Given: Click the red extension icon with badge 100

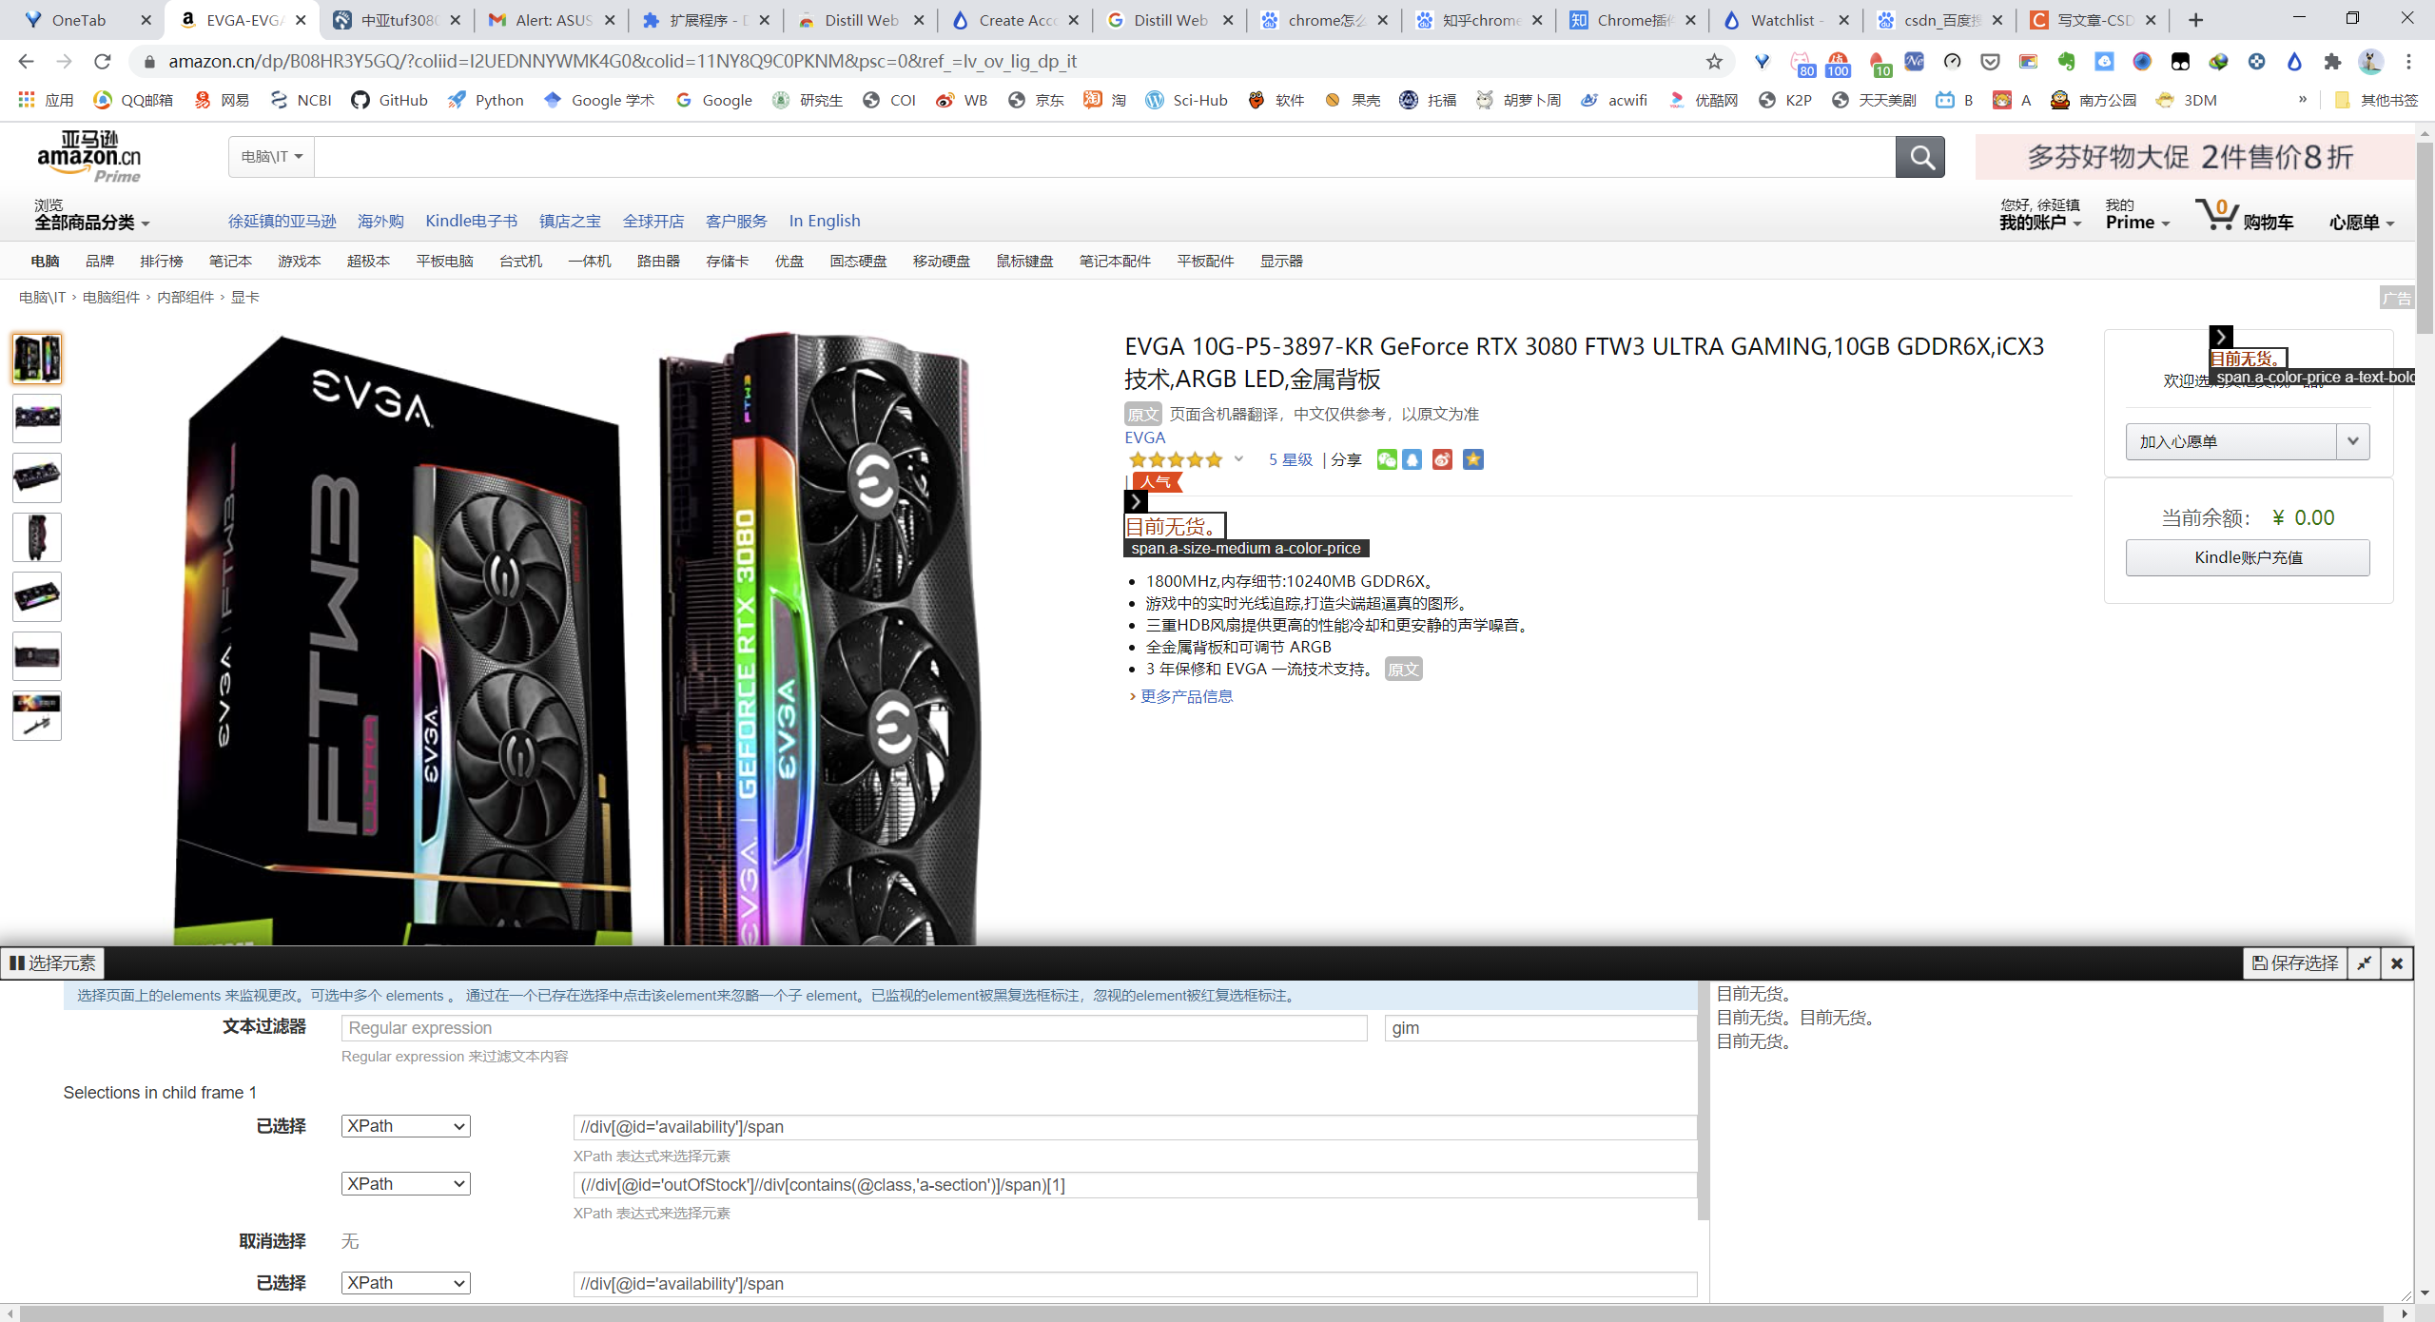Looking at the screenshot, I should click(x=1838, y=64).
